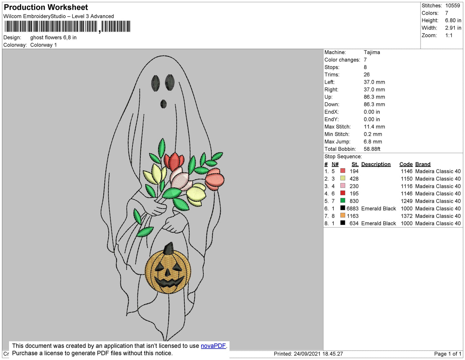465x360 pixels.
Task: Click the 'N#' column header
Action: (x=335, y=164)
